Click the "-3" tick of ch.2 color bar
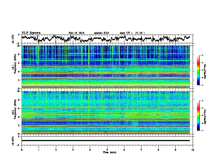This screenshot has height=168, width=217. click(202, 101)
